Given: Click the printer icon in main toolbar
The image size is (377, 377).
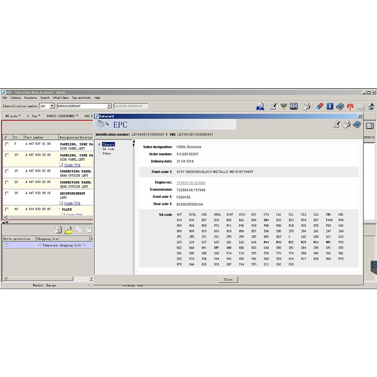Looking at the screenshot, I should (x=306, y=106).
